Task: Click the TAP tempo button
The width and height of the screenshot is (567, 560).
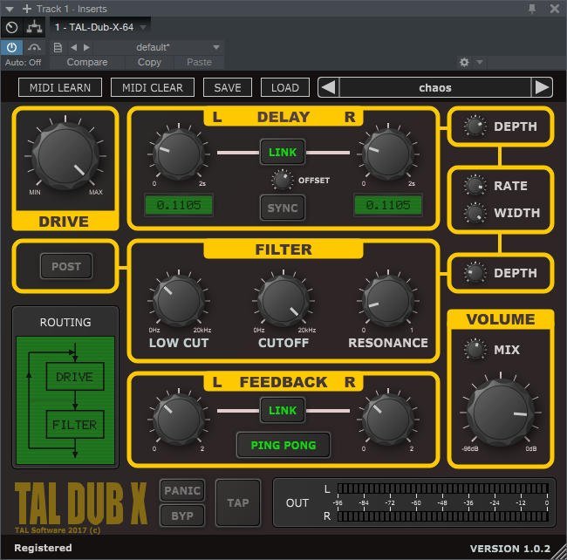Action: [238, 502]
